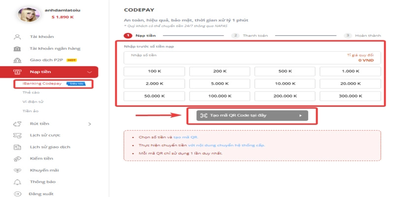Screen dimensions: 394x197
Task: Click the HOT badge beside Giao dịch P2P
Action: 71,60
